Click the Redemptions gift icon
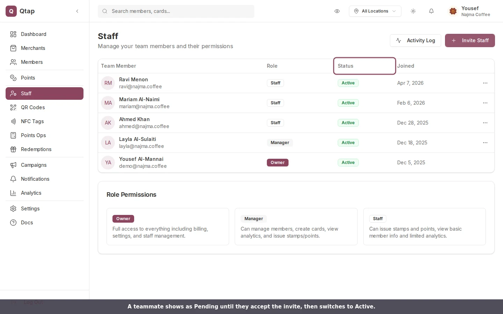 [x=13, y=149]
